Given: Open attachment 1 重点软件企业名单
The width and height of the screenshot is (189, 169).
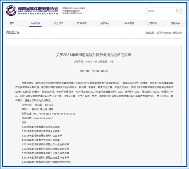Looking at the screenshot, I should click(x=41, y=127).
